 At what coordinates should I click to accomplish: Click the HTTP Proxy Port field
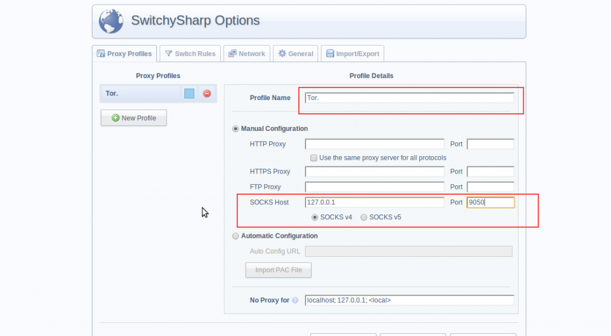(490, 144)
